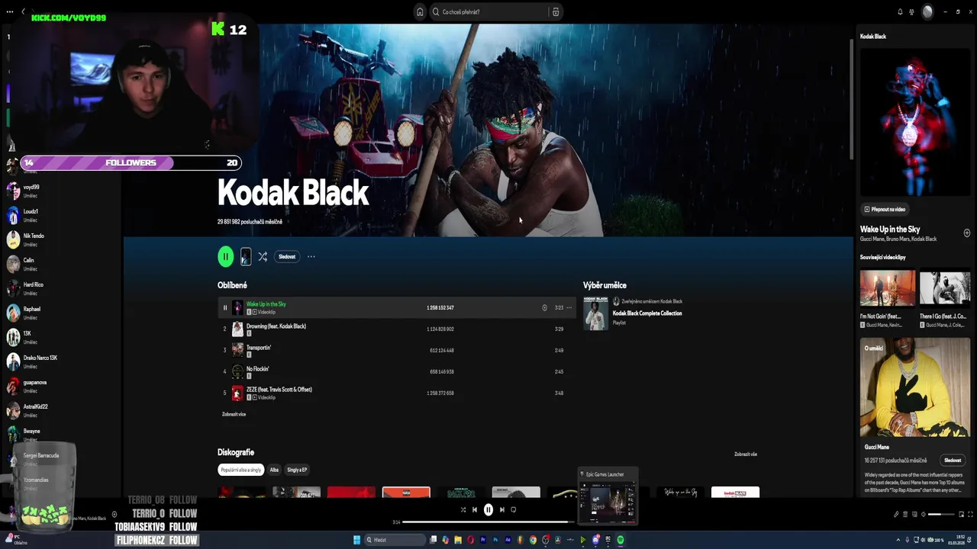
Task: Expand popular tracks with Zobrazit více
Action: click(234, 414)
